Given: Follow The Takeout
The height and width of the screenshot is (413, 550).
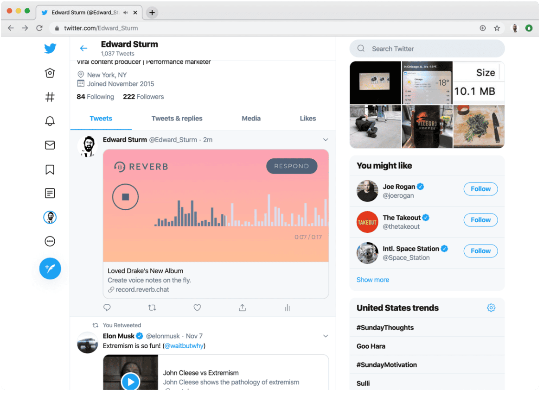Looking at the screenshot, I should [x=480, y=220].
